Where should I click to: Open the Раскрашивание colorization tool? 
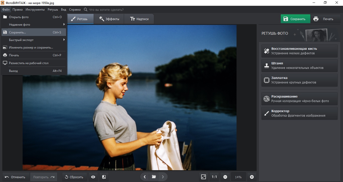[299, 99]
